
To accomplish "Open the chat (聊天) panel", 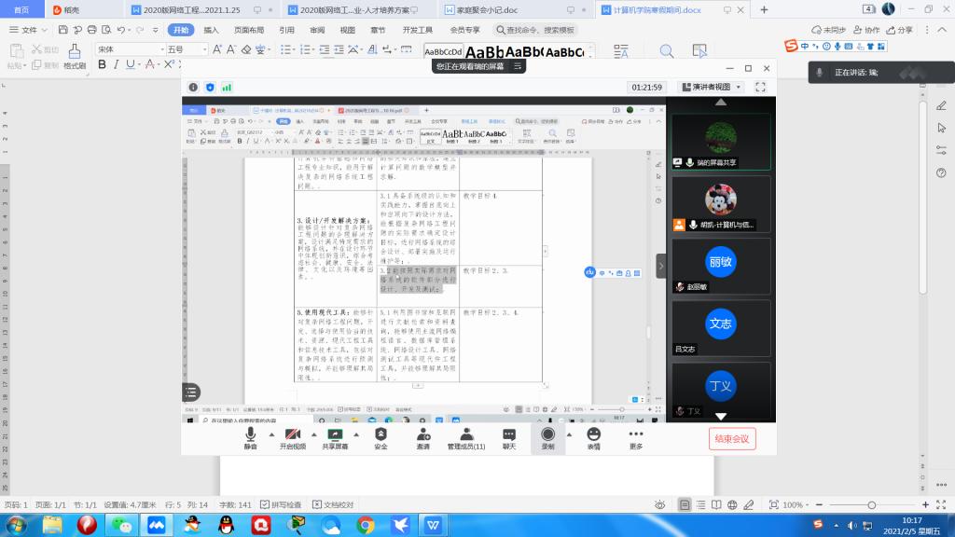I will 509,436.
